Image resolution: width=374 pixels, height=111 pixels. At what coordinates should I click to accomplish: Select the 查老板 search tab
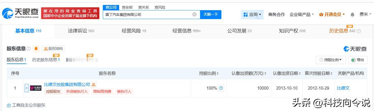click(x=127, y=7)
